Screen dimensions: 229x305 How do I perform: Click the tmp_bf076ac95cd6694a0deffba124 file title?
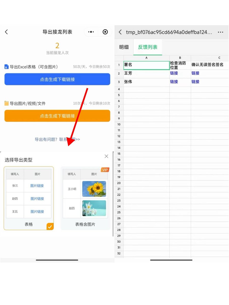(169, 32)
